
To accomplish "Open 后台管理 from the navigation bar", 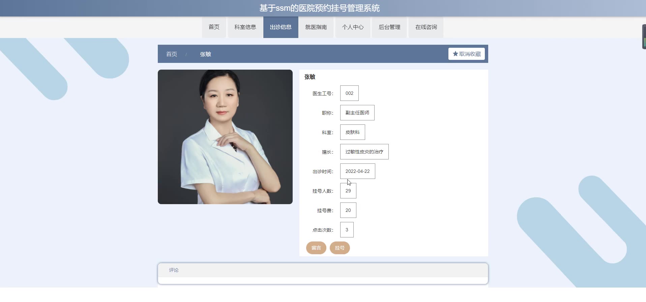I will pos(389,27).
